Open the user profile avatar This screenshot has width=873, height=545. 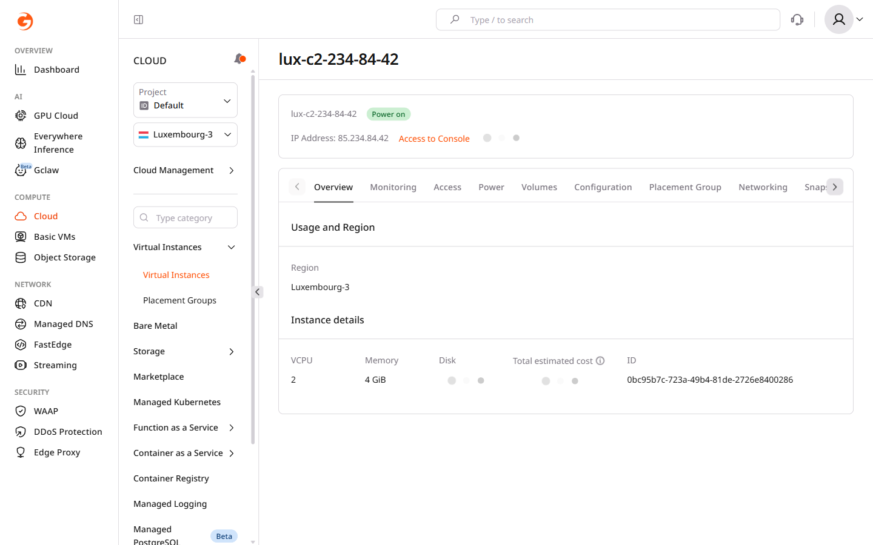pyautogui.click(x=838, y=19)
